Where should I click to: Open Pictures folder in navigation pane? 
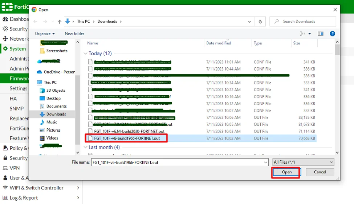(x=50, y=130)
